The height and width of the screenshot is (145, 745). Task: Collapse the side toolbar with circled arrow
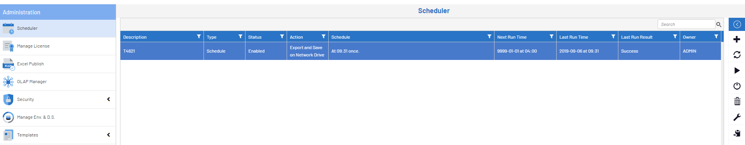(737, 24)
